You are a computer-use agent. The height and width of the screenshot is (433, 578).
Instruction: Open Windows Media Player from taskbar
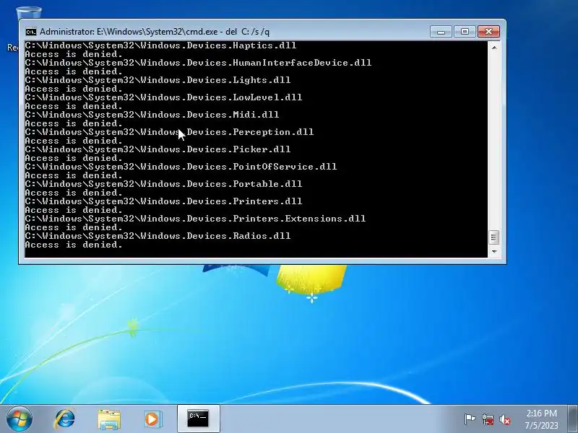(152, 419)
